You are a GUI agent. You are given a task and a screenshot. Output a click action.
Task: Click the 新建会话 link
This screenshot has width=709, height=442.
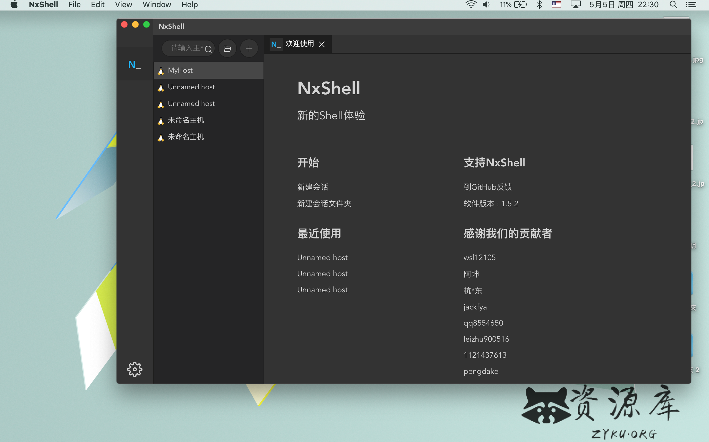point(313,187)
